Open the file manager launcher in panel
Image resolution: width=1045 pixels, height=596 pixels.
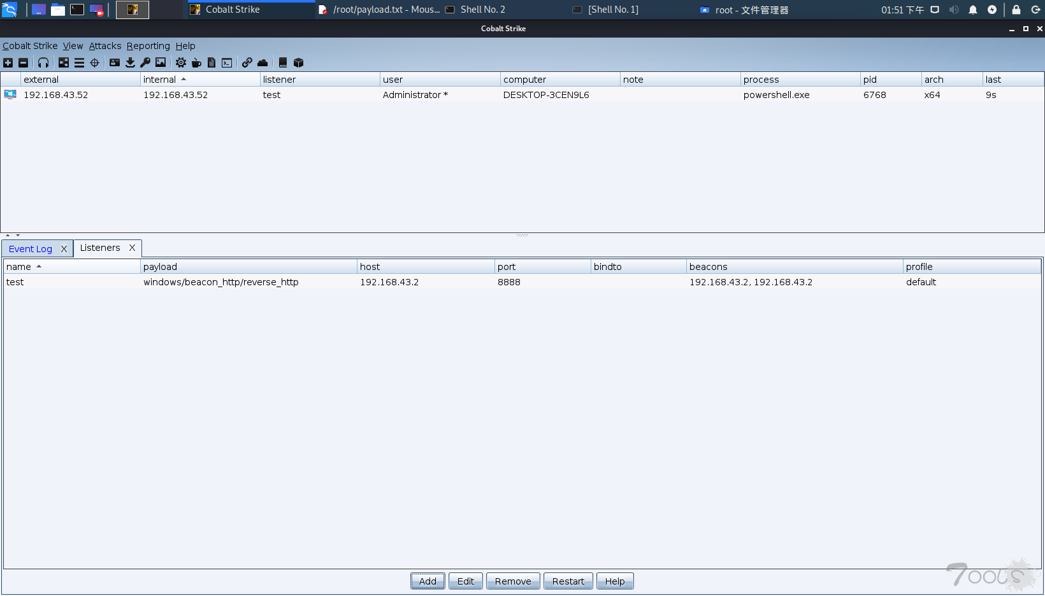click(58, 10)
